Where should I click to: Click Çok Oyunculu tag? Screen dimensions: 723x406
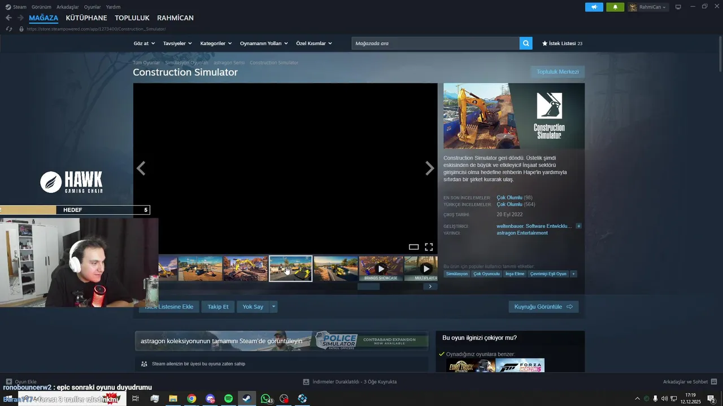coord(486,274)
